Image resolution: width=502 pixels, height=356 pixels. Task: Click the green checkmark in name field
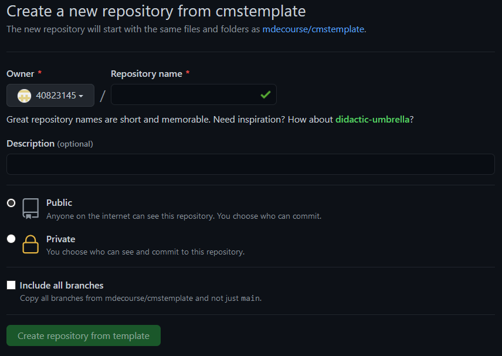pyautogui.click(x=266, y=95)
